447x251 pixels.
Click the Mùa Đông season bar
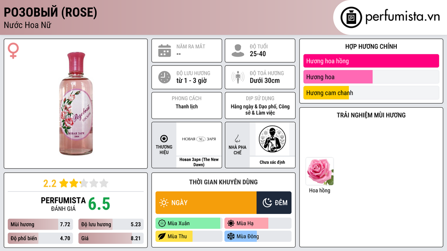tap(258, 236)
